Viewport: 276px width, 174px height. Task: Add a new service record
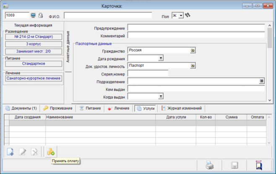coord(10,151)
